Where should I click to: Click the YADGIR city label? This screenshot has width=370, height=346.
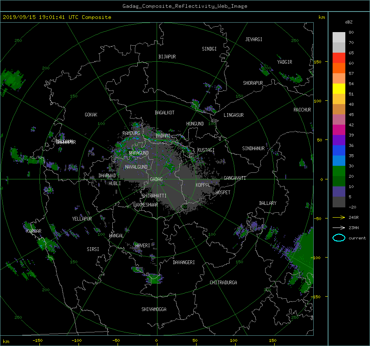pos(284,62)
